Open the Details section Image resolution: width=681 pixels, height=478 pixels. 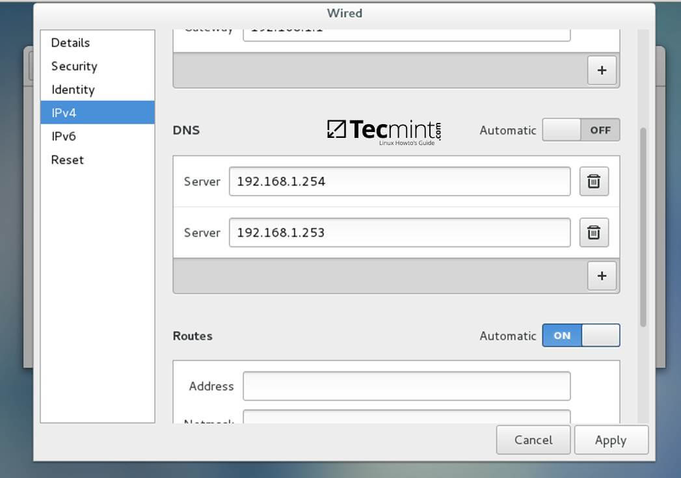pyautogui.click(x=70, y=43)
